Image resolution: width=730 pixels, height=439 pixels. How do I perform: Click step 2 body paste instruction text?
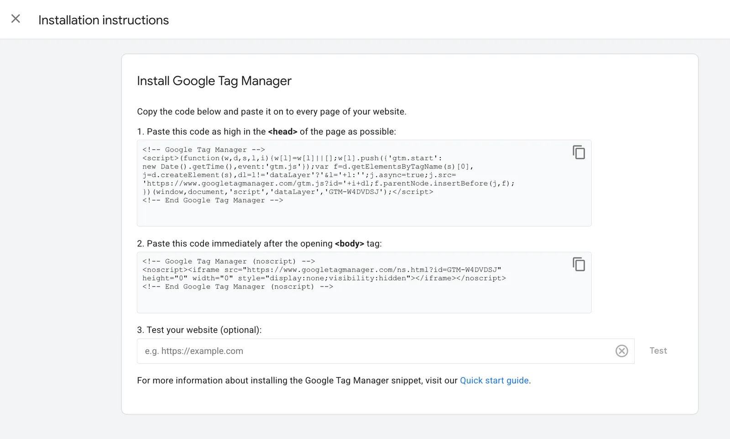259,244
